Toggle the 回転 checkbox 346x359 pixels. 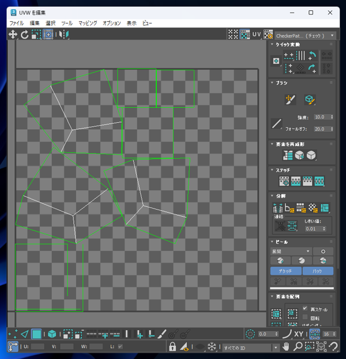305,317
